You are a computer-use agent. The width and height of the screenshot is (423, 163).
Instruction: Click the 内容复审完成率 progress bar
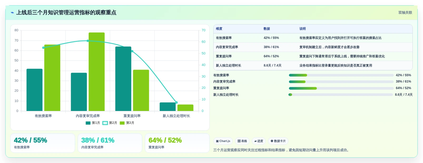[x=341, y=82]
